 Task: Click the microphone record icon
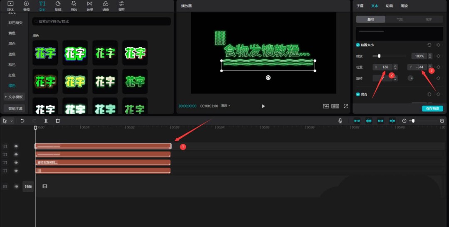pyautogui.click(x=340, y=121)
